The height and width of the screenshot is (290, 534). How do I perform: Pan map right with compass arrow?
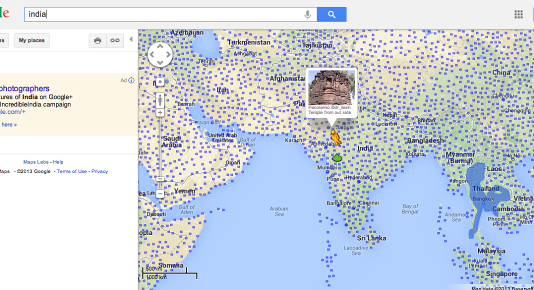[168, 54]
